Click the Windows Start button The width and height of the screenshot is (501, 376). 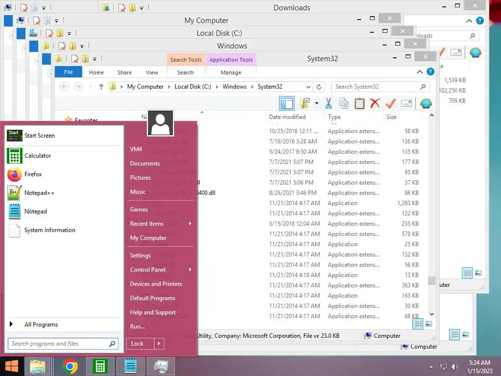tap(12, 366)
